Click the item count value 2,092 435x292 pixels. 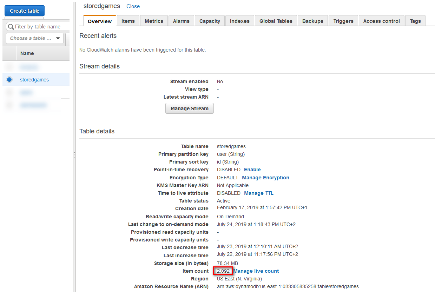point(223,271)
